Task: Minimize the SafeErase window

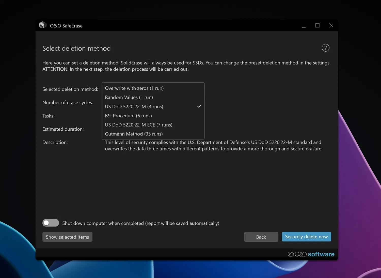Action: coord(304,26)
